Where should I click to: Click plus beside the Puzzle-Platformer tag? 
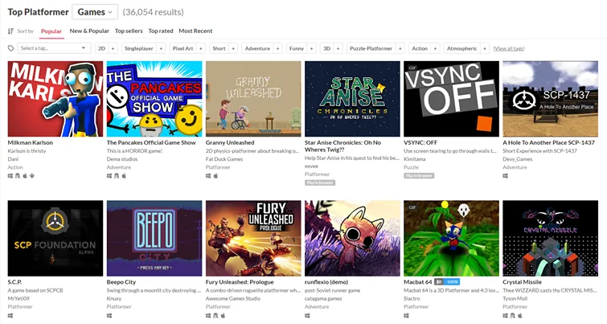[400, 48]
